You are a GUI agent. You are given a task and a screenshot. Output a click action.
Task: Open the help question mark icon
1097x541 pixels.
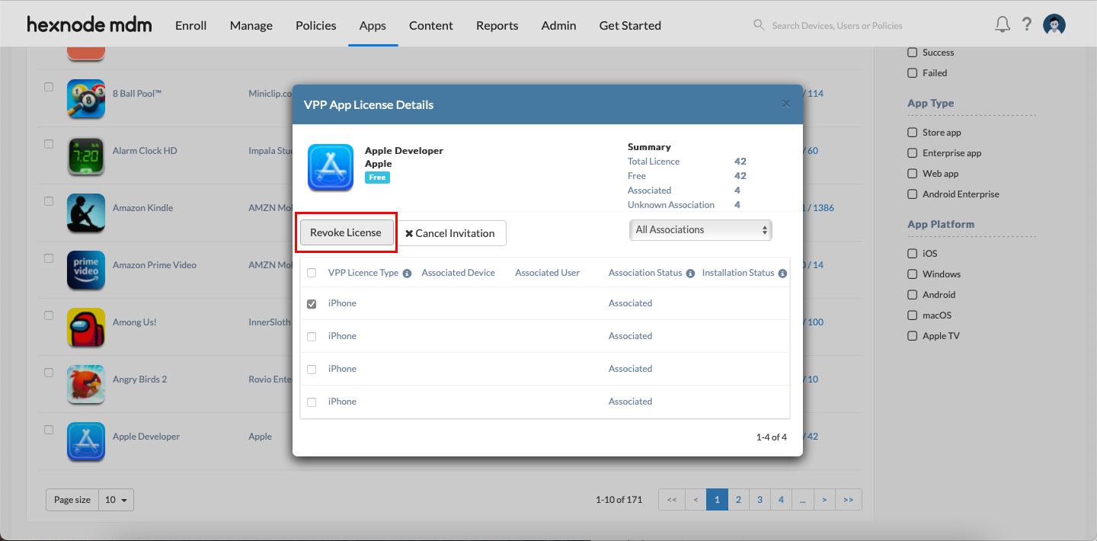coord(1027,24)
